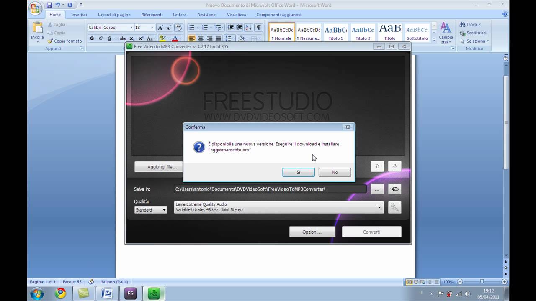
Task: Switch to full screen reading view
Action: [416, 282]
